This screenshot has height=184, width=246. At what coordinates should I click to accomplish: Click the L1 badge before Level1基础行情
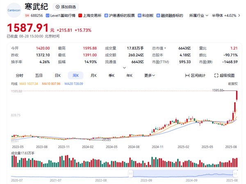(48, 15)
